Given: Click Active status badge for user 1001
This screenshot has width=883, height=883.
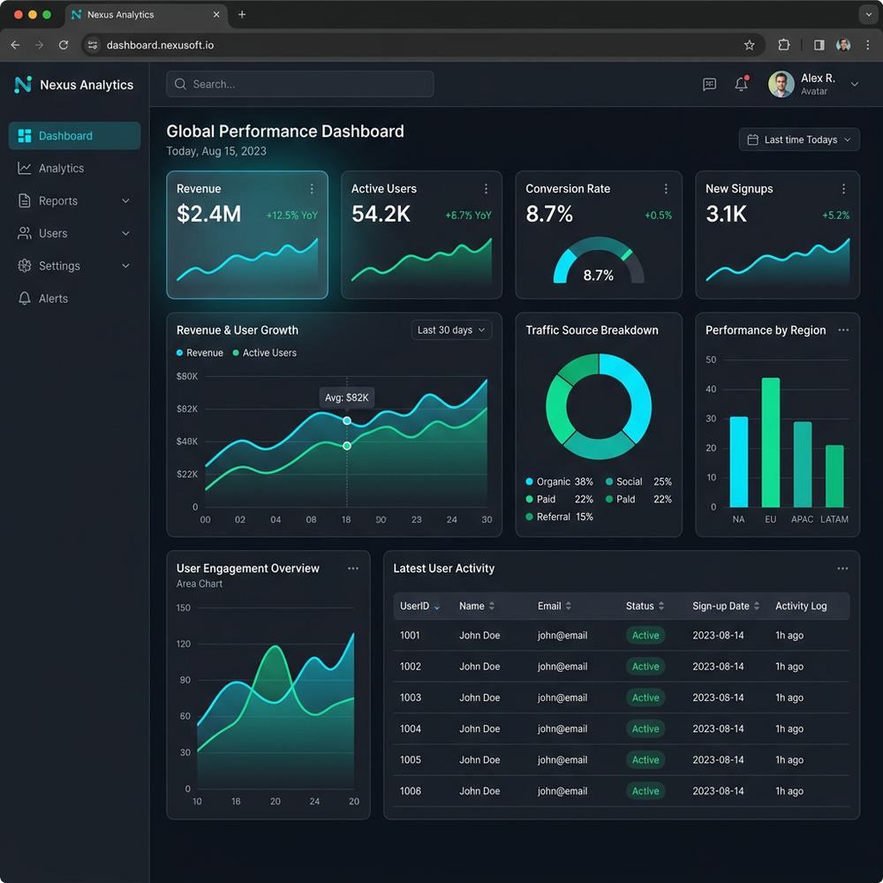Looking at the screenshot, I should (645, 635).
